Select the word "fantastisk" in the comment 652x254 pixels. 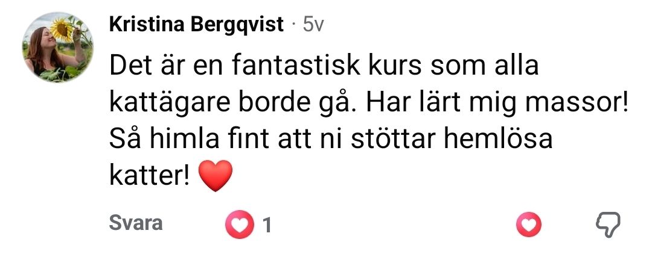coord(295,66)
